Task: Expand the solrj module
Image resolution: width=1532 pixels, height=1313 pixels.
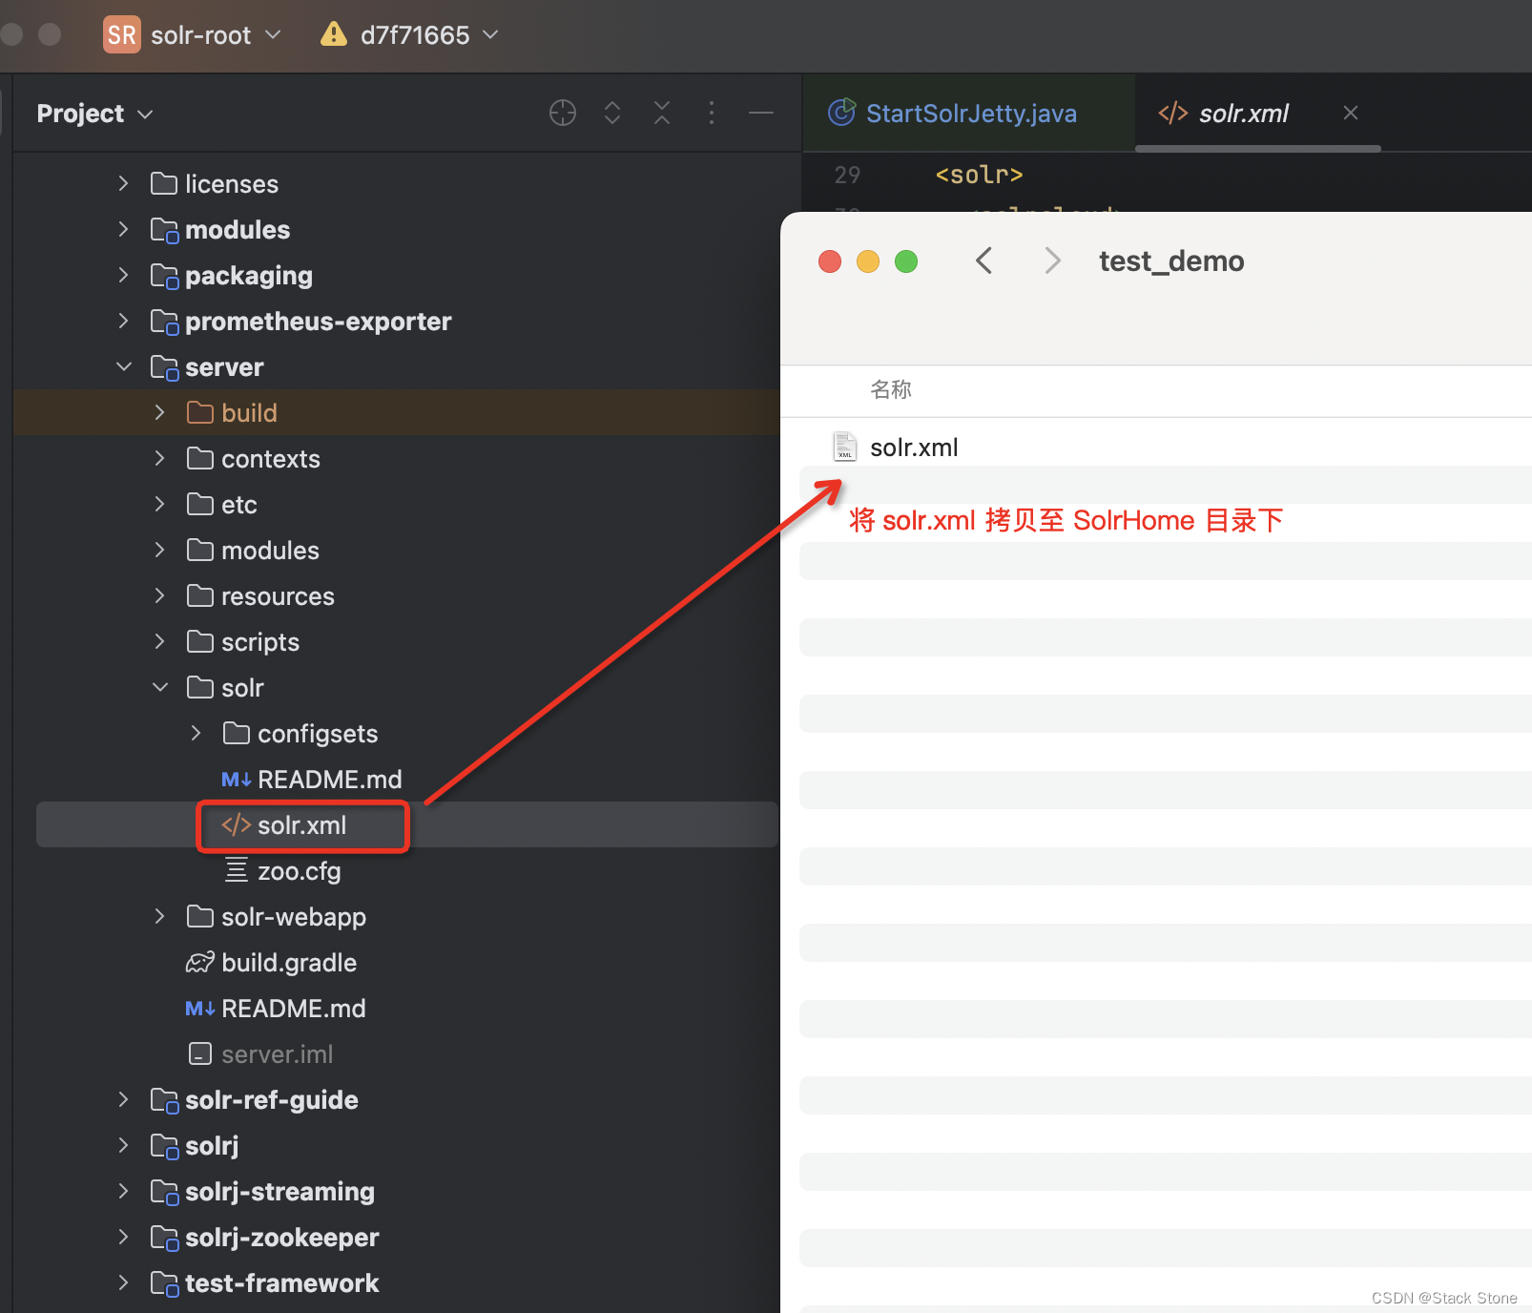Action: click(123, 1145)
